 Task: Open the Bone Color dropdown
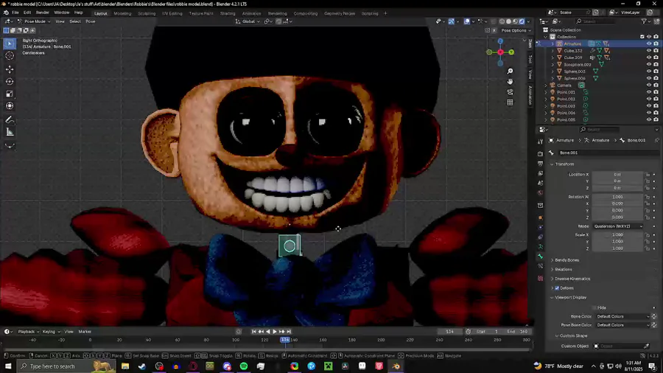622,316
